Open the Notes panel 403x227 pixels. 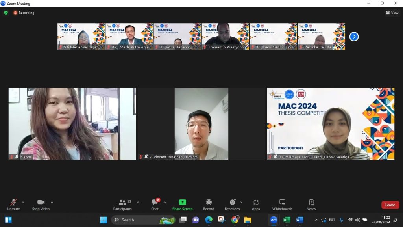311,204
